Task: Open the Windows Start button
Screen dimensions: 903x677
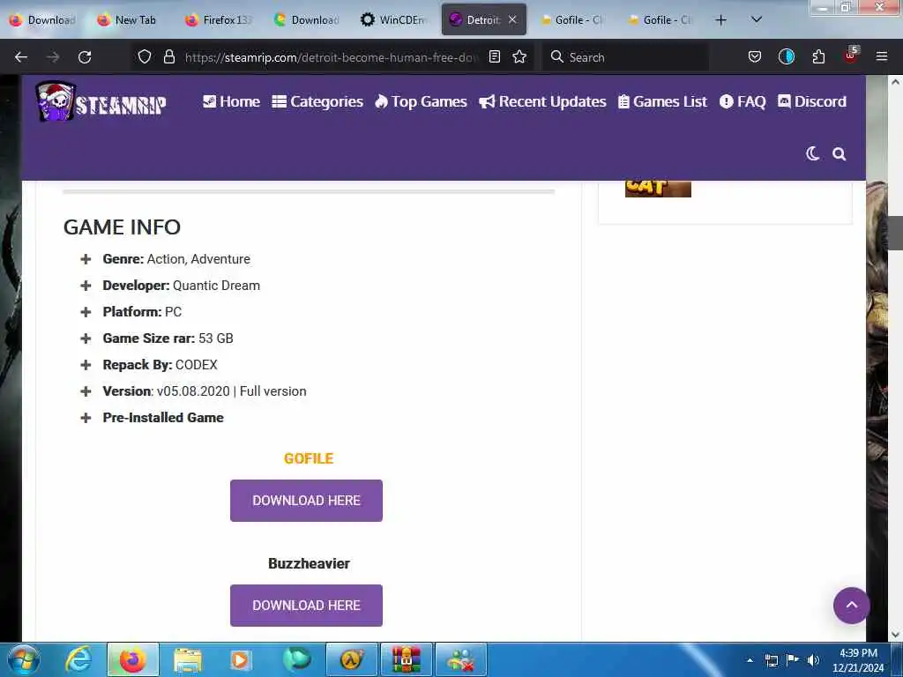Action: point(23,659)
